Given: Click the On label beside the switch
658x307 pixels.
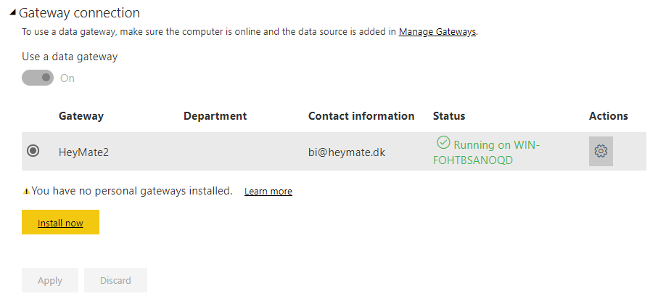Looking at the screenshot, I should point(67,78).
